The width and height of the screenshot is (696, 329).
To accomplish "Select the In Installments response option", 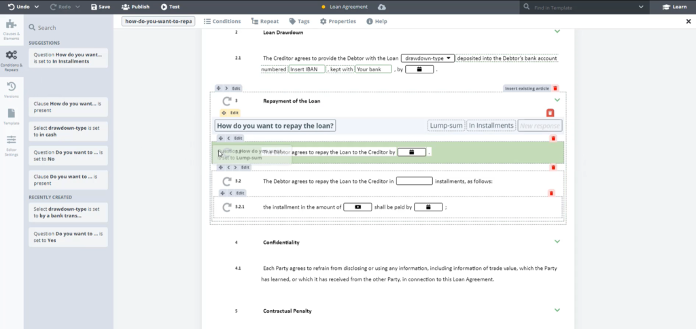I will coord(491,126).
